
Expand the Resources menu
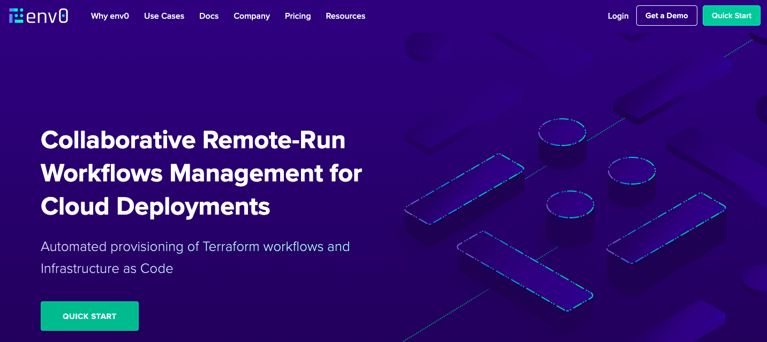(345, 16)
